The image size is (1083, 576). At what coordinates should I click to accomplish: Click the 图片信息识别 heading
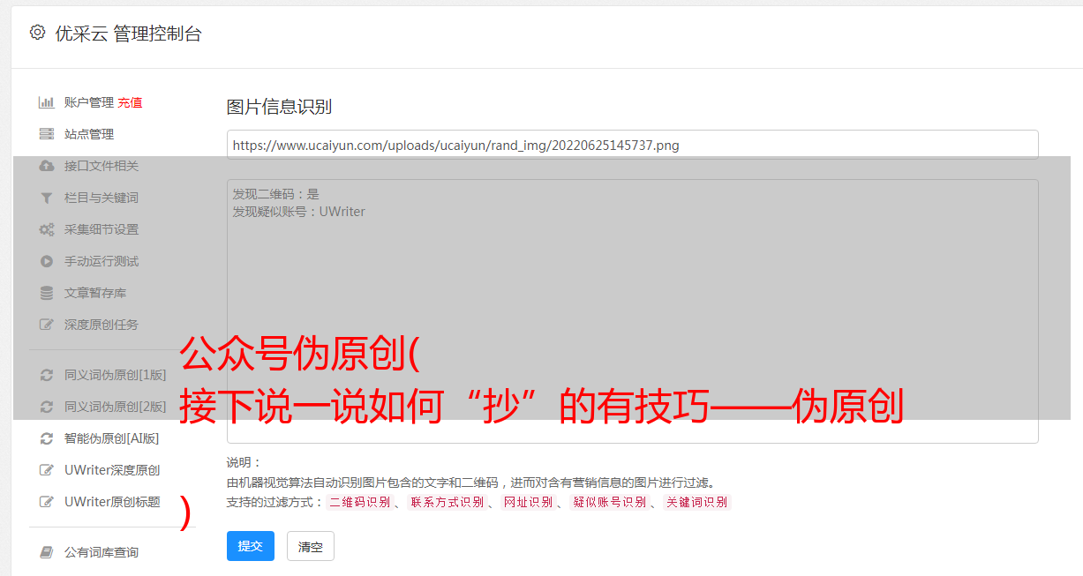pyautogui.click(x=279, y=107)
